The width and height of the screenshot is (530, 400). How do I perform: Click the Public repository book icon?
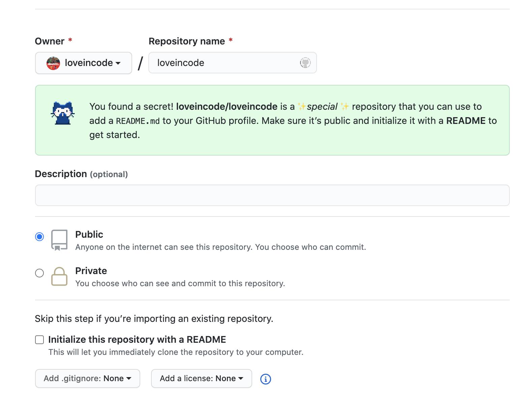click(59, 240)
